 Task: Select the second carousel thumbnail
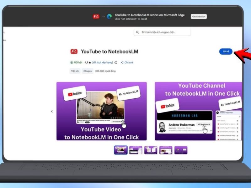136,150
